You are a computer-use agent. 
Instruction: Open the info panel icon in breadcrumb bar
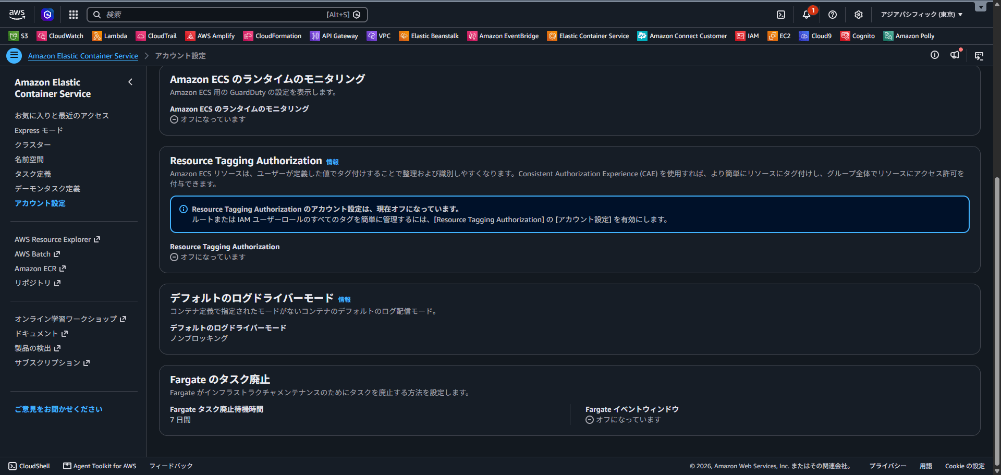coord(935,55)
